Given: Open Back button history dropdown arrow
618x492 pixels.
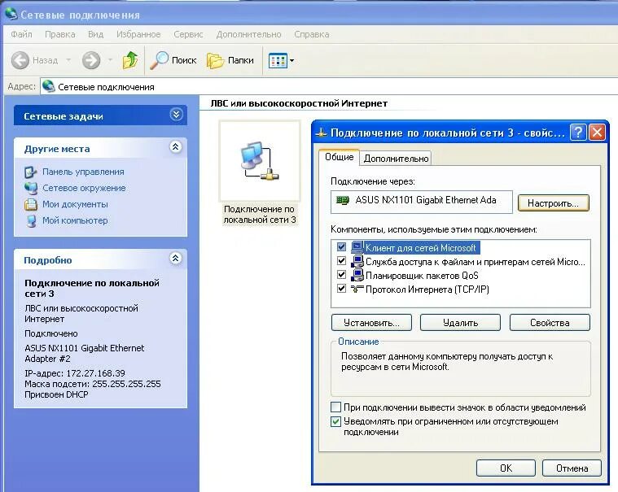Looking at the screenshot, I should (x=68, y=60).
